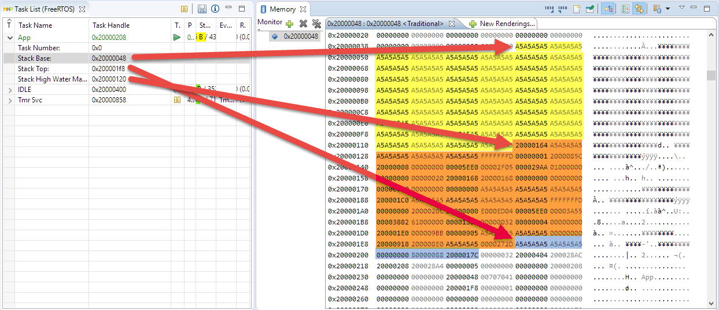Remove all memory monitors
The height and width of the screenshot is (310, 719).
pos(316,24)
